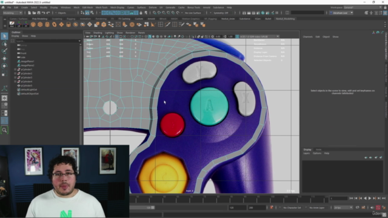The width and height of the screenshot is (388, 218).
Task: Create a polygon cube from shelf
Action: (x=40, y=24)
